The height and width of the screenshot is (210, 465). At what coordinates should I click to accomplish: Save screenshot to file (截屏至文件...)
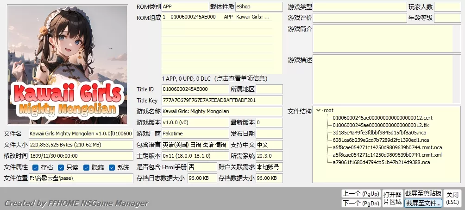(x=423, y=203)
